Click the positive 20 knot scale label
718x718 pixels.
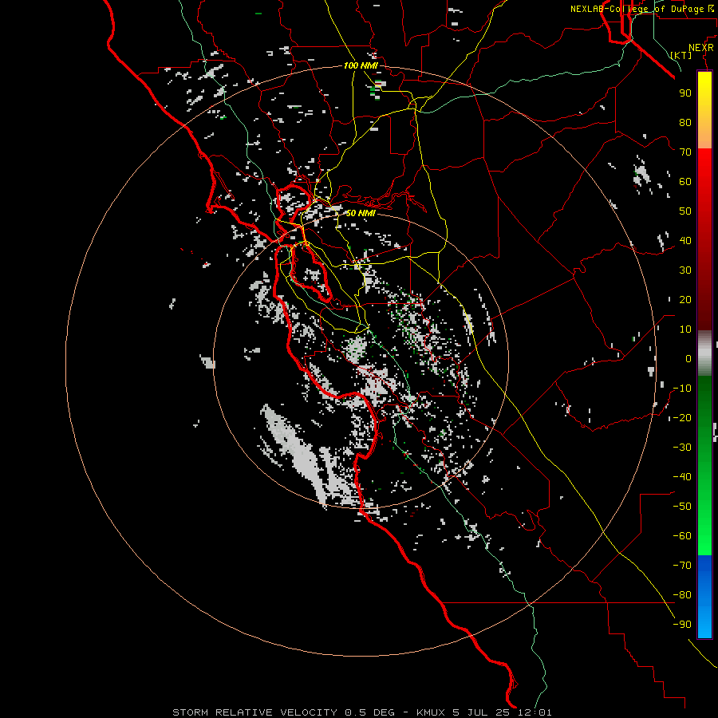pyautogui.click(x=685, y=300)
